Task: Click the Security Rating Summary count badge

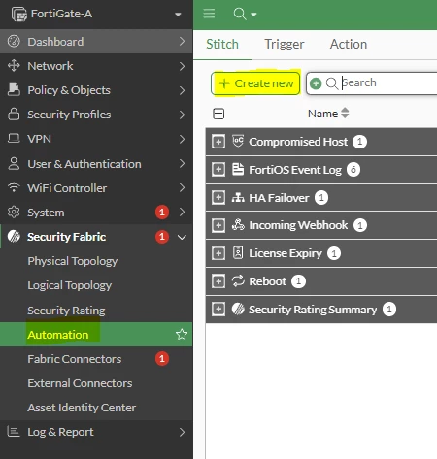Action: click(389, 310)
